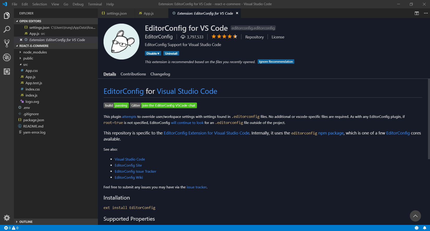The image size is (430, 231).
Task: Open the Visual Studio Code bullet link
Action: (x=130, y=159)
